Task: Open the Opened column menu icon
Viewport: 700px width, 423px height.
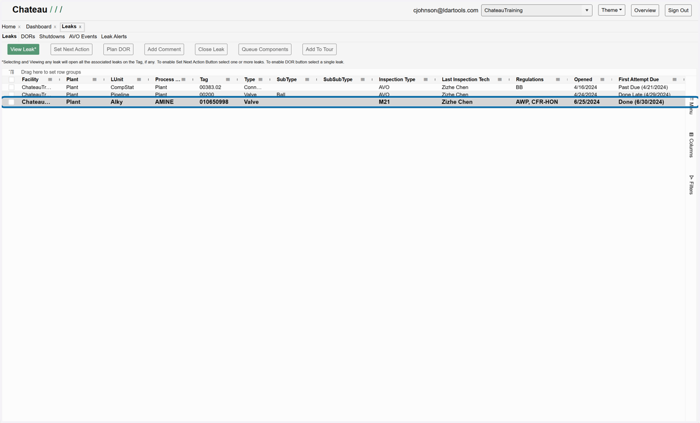Action: point(602,80)
